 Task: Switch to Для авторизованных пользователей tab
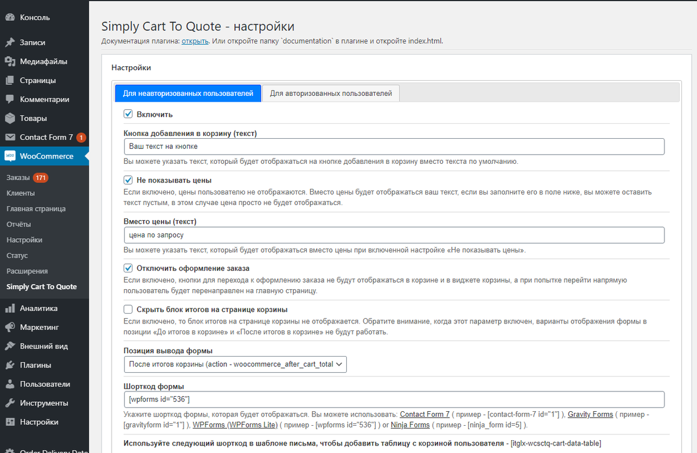[x=330, y=93]
